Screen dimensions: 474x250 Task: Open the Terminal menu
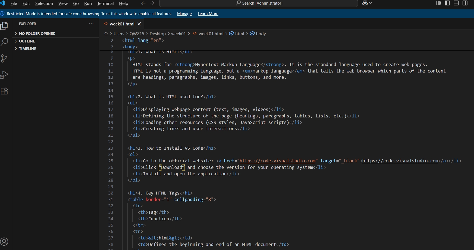tap(105, 3)
